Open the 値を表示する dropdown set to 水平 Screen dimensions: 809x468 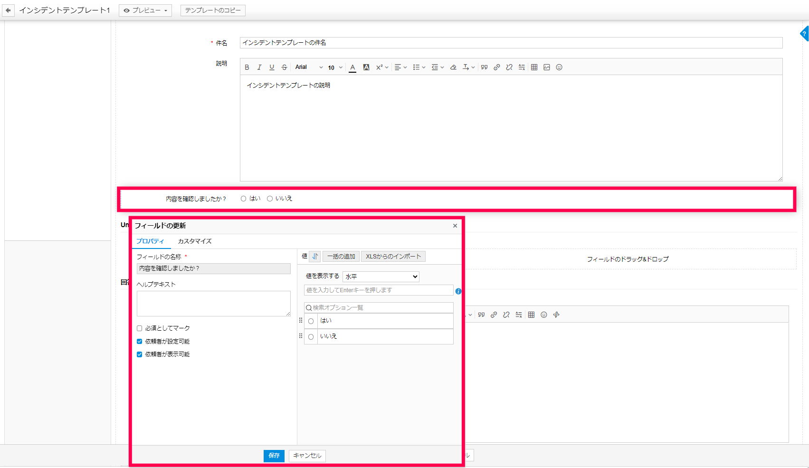(381, 277)
